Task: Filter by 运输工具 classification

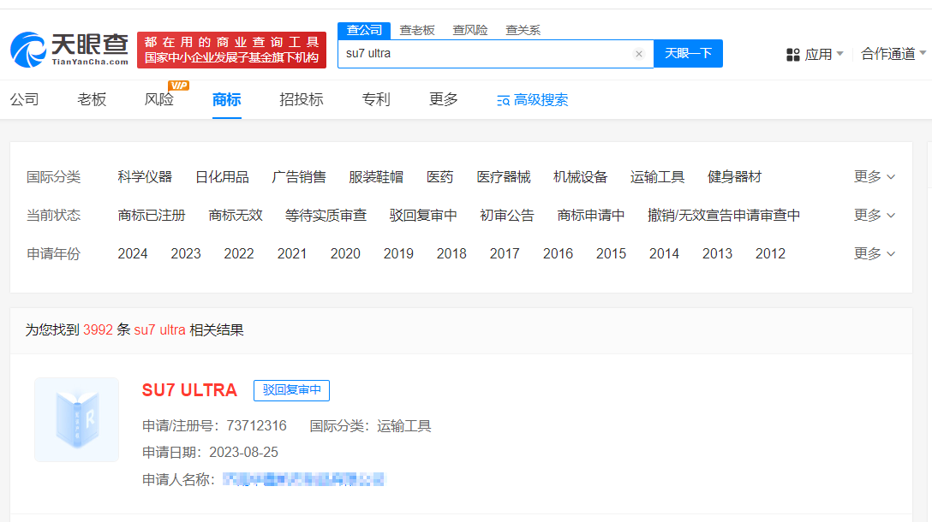Action: 657,177
